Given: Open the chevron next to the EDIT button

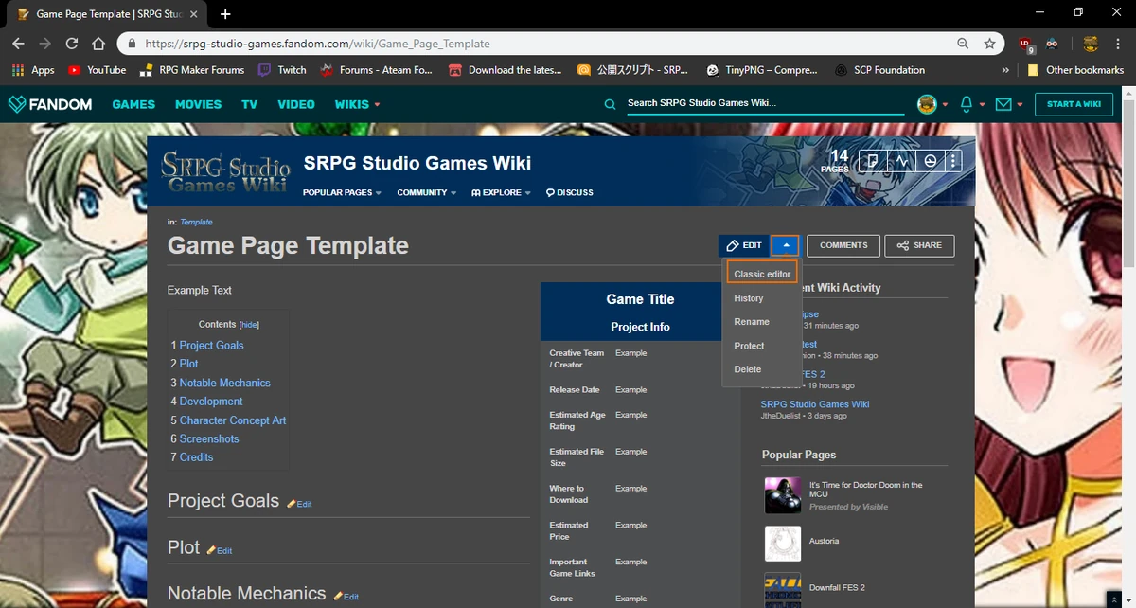Looking at the screenshot, I should (785, 245).
